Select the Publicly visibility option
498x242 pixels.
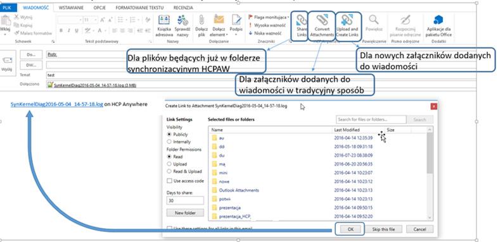[x=169, y=135]
